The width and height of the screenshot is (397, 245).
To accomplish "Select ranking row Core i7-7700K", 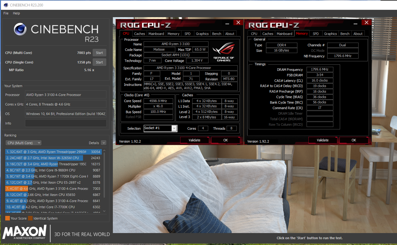I will coord(53,207).
